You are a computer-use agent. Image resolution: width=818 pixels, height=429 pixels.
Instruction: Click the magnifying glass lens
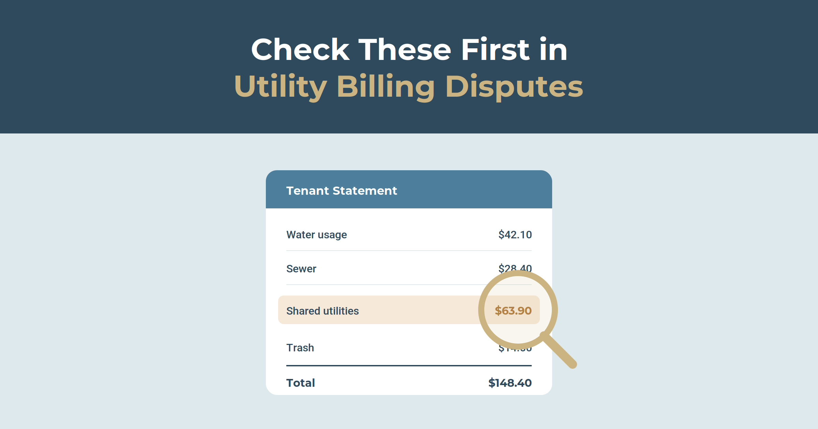[x=518, y=309]
